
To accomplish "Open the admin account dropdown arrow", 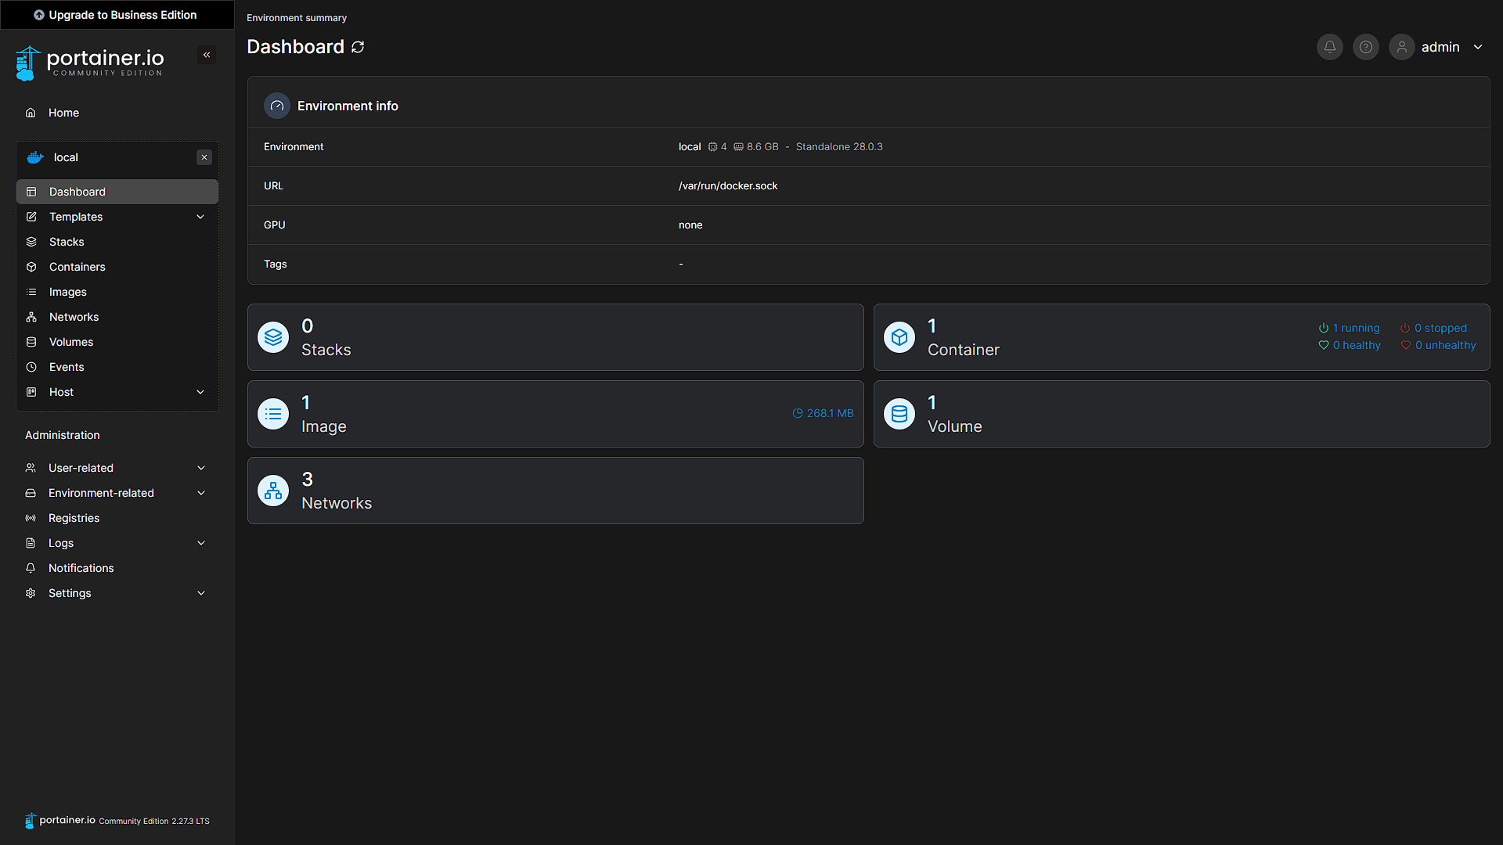I will [x=1478, y=47].
